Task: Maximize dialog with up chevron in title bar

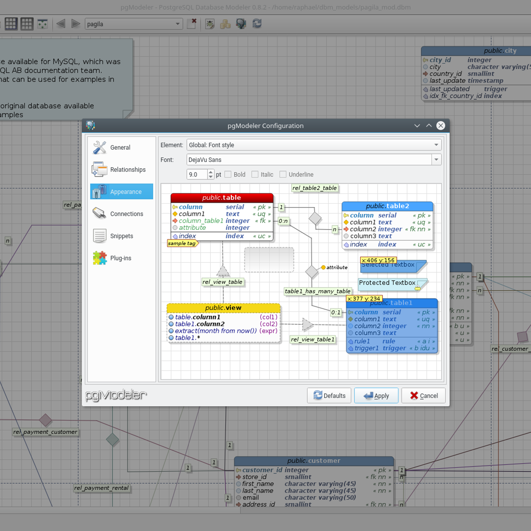Action: coord(429,125)
